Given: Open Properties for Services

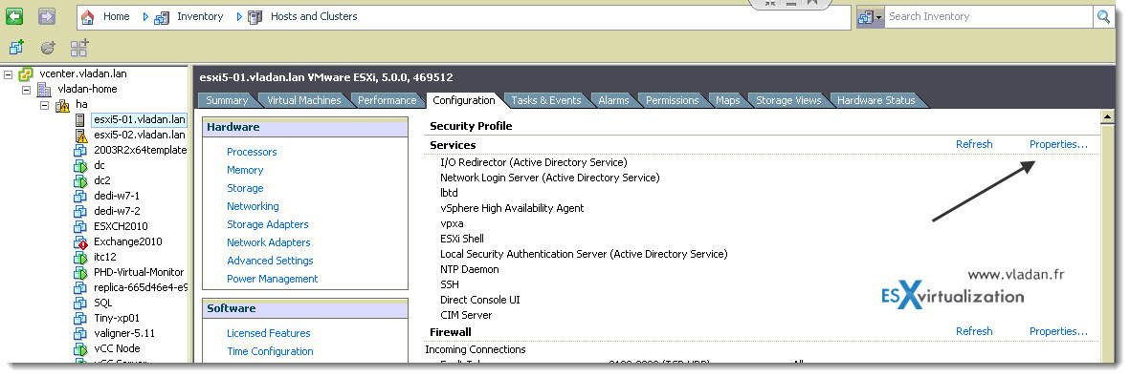Looking at the screenshot, I should pyautogui.click(x=1058, y=144).
